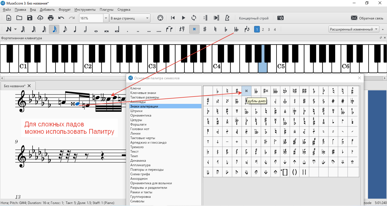This screenshot has height=206, width=387.
Task: Toggle playing repeats
Action: click(206, 18)
